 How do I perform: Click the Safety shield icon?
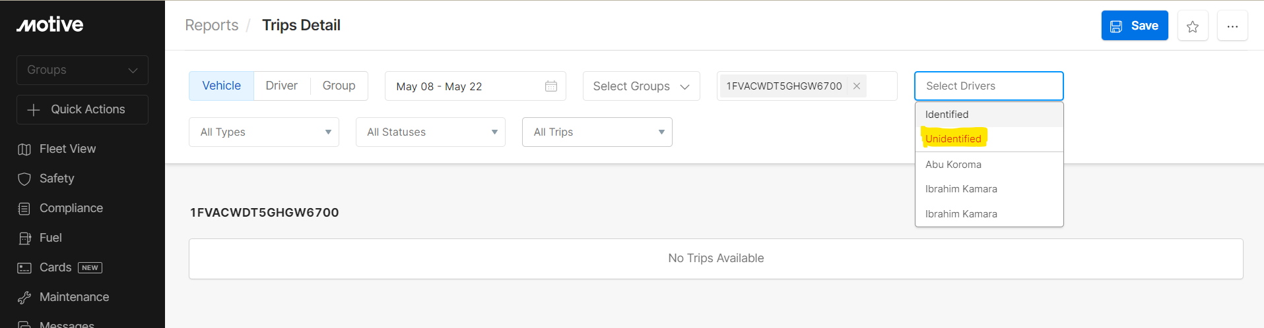click(24, 179)
